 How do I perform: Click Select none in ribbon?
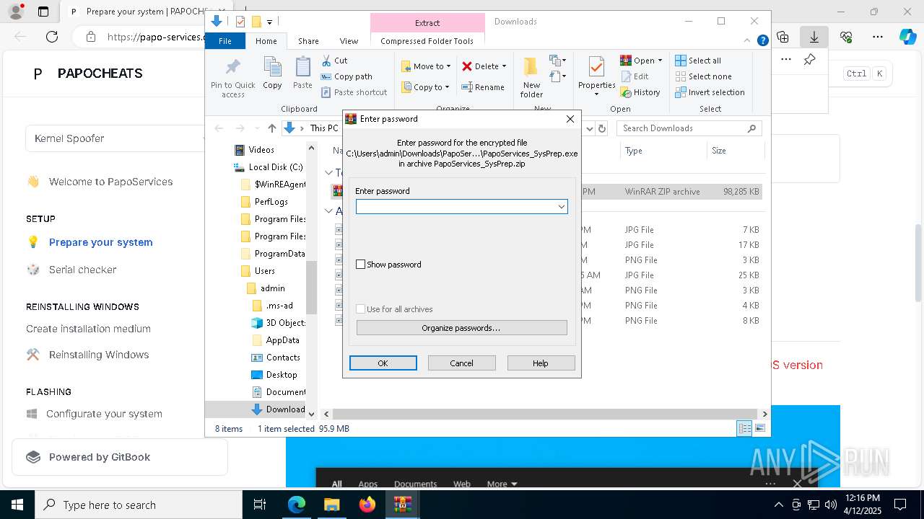click(703, 76)
